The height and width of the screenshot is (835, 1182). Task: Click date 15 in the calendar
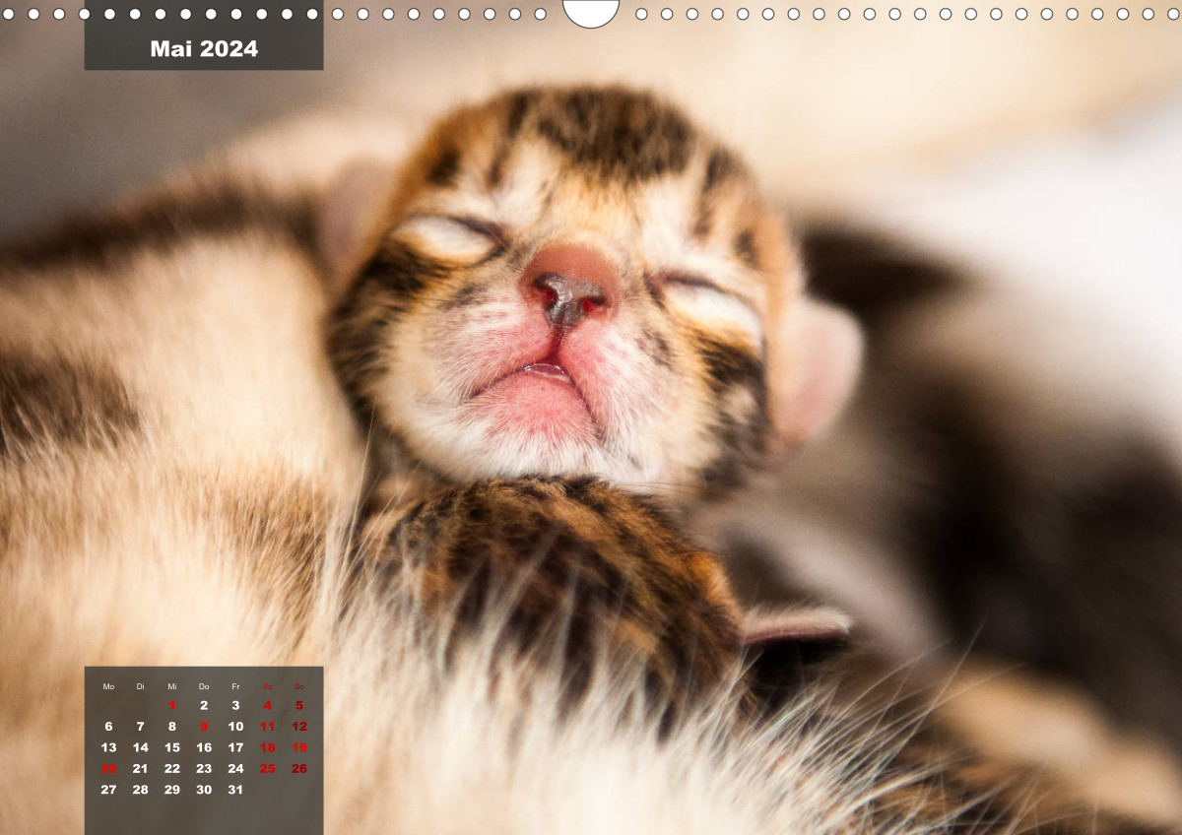click(172, 747)
